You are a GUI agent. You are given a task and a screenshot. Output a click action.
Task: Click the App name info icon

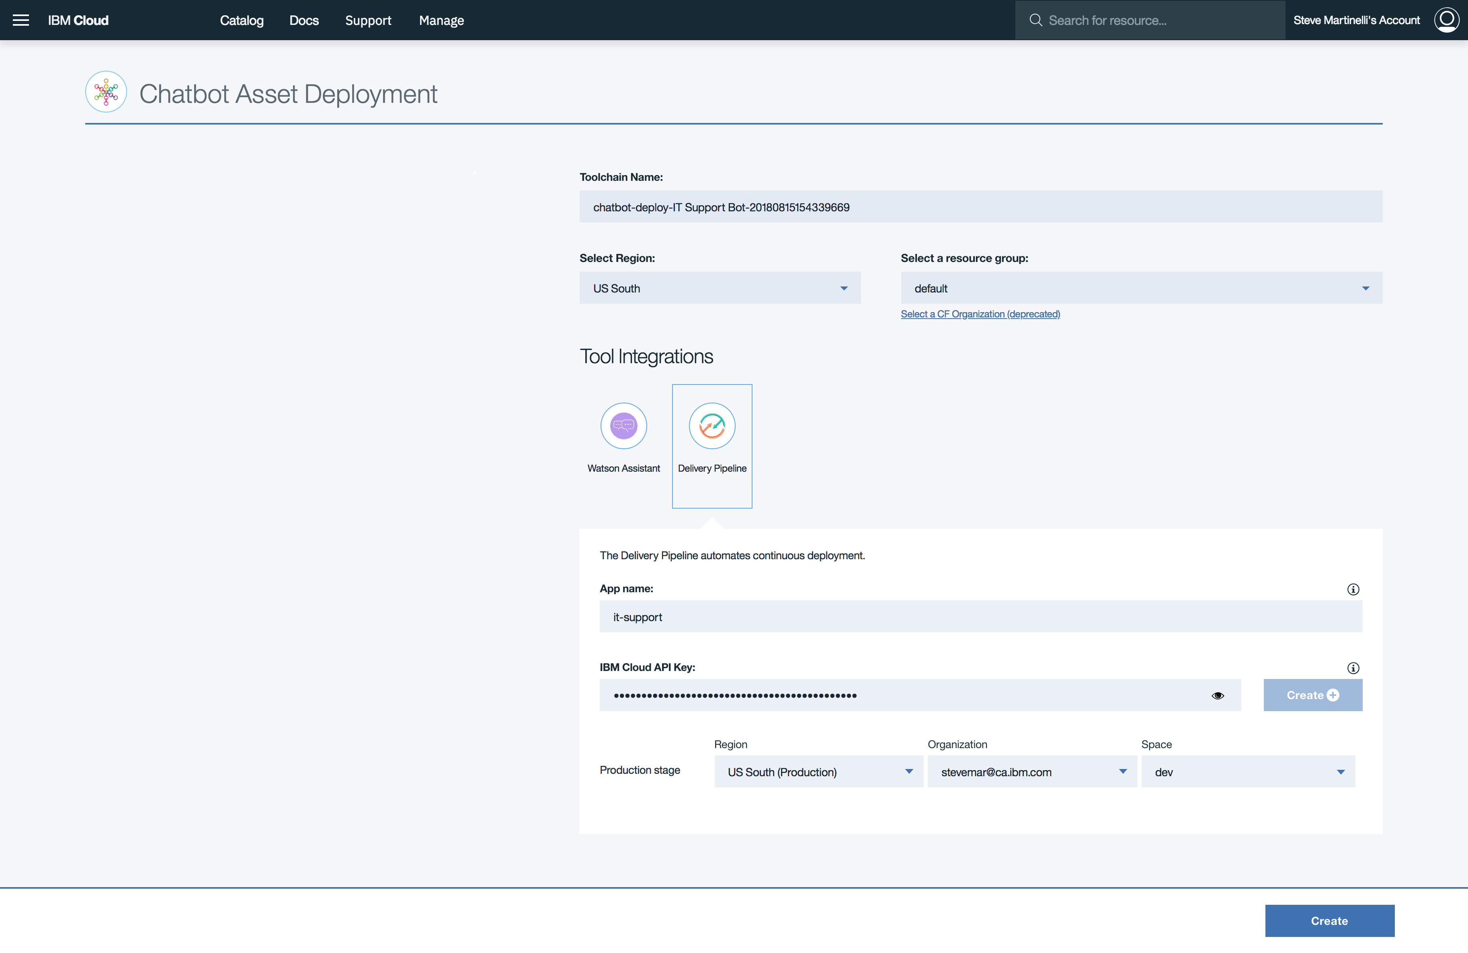tap(1353, 589)
